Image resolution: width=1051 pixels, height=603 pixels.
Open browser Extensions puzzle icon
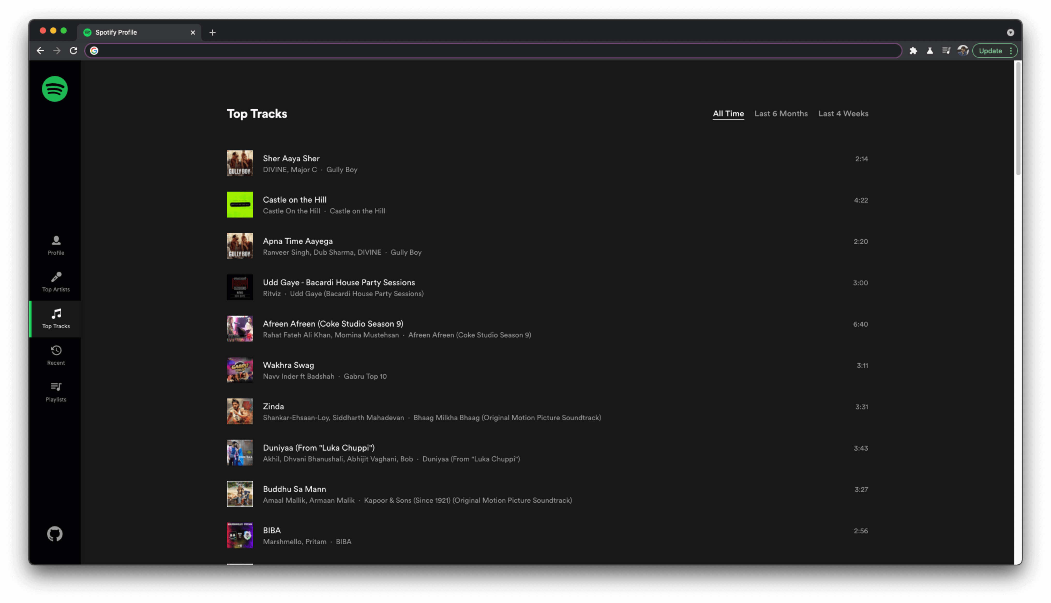pos(913,51)
